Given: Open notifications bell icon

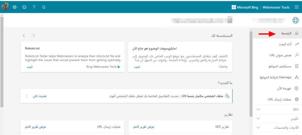Looking at the screenshot, I should [x=44, y=7].
